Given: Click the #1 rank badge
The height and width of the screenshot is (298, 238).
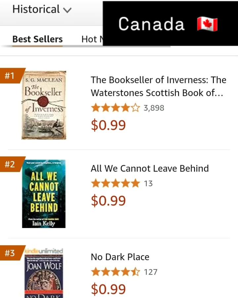Looking at the screenshot, I should (x=10, y=76).
